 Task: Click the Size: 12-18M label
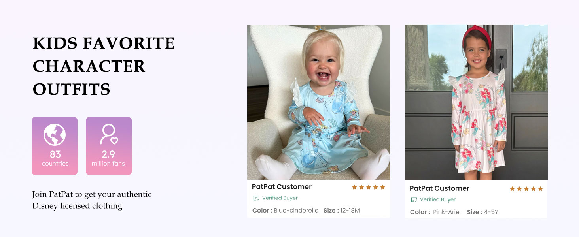point(341,211)
